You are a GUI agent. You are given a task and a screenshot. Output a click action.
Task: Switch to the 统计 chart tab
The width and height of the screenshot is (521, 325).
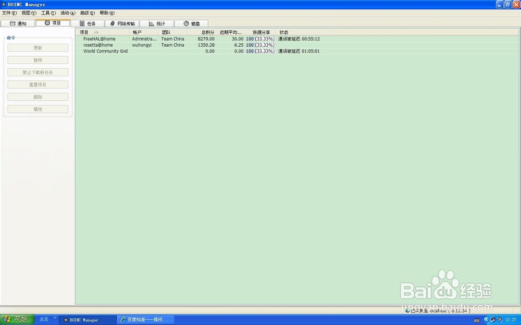(x=157, y=23)
